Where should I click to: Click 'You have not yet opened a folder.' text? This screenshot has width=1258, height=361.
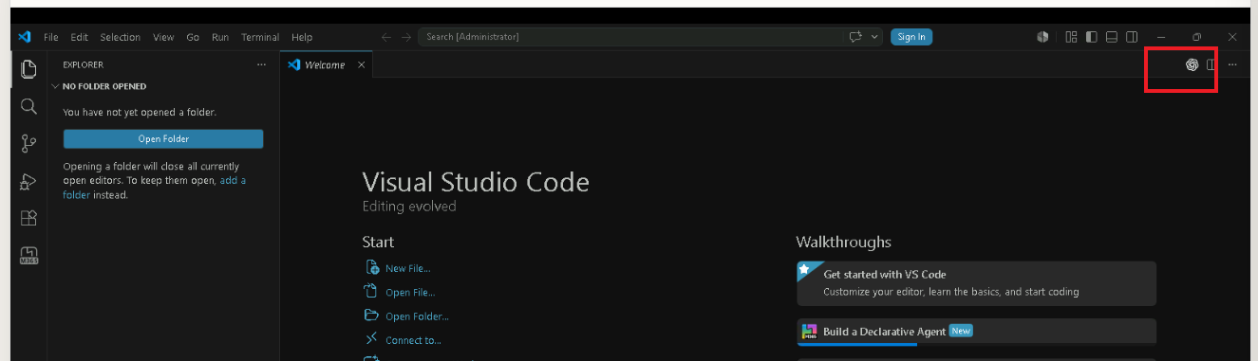[x=140, y=112]
